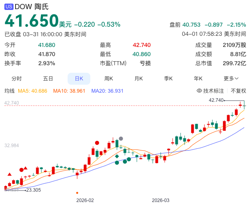Click the 市盈(TTM) value 亏损

145,63
